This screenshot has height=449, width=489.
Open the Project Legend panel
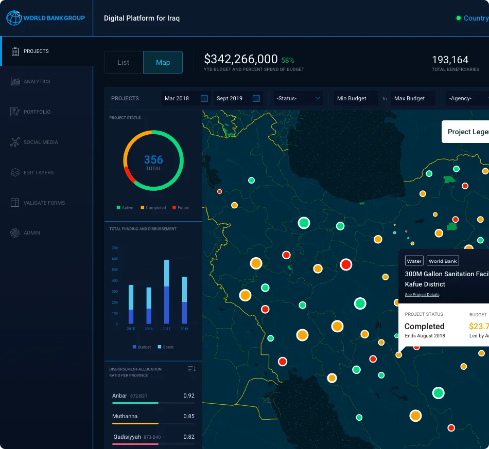(x=465, y=132)
